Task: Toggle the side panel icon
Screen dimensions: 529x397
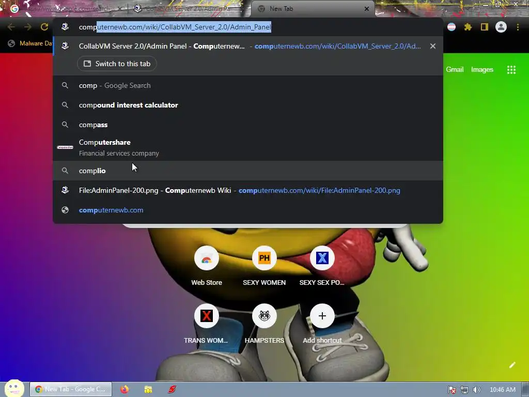Action: point(485,27)
